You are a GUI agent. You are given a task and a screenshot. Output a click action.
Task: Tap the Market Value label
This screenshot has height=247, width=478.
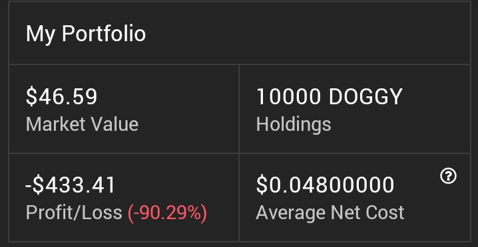pos(82,124)
